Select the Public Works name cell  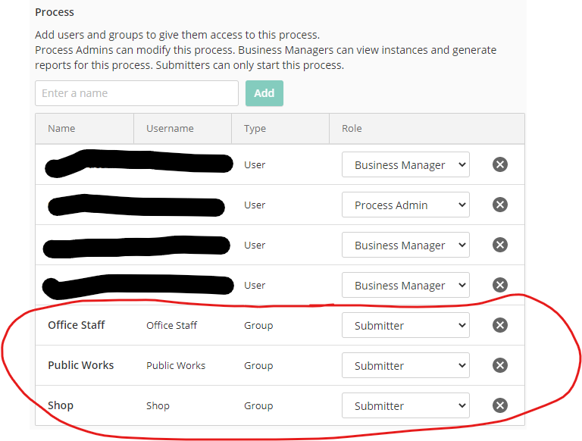pyautogui.click(x=81, y=365)
